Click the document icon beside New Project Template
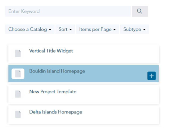Image resolution: width=170 pixels, height=128 pixels. [18, 94]
